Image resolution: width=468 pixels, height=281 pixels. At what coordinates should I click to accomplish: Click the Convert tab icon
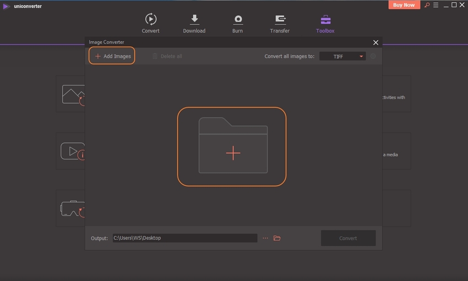click(150, 19)
